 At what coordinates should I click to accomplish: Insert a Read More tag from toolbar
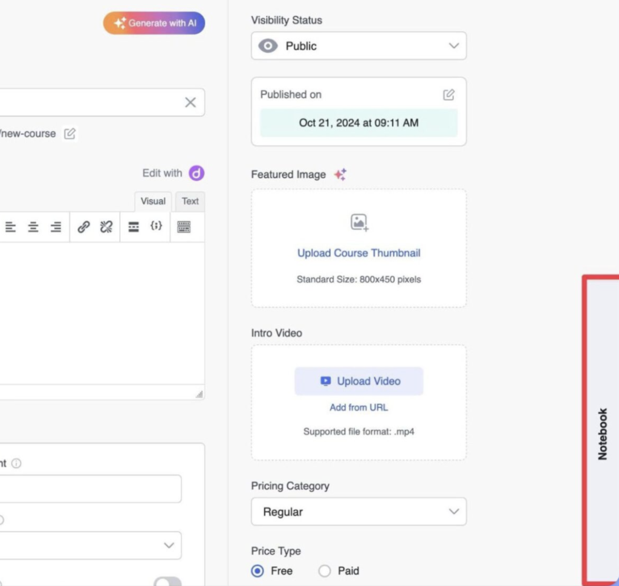pyautogui.click(x=134, y=227)
